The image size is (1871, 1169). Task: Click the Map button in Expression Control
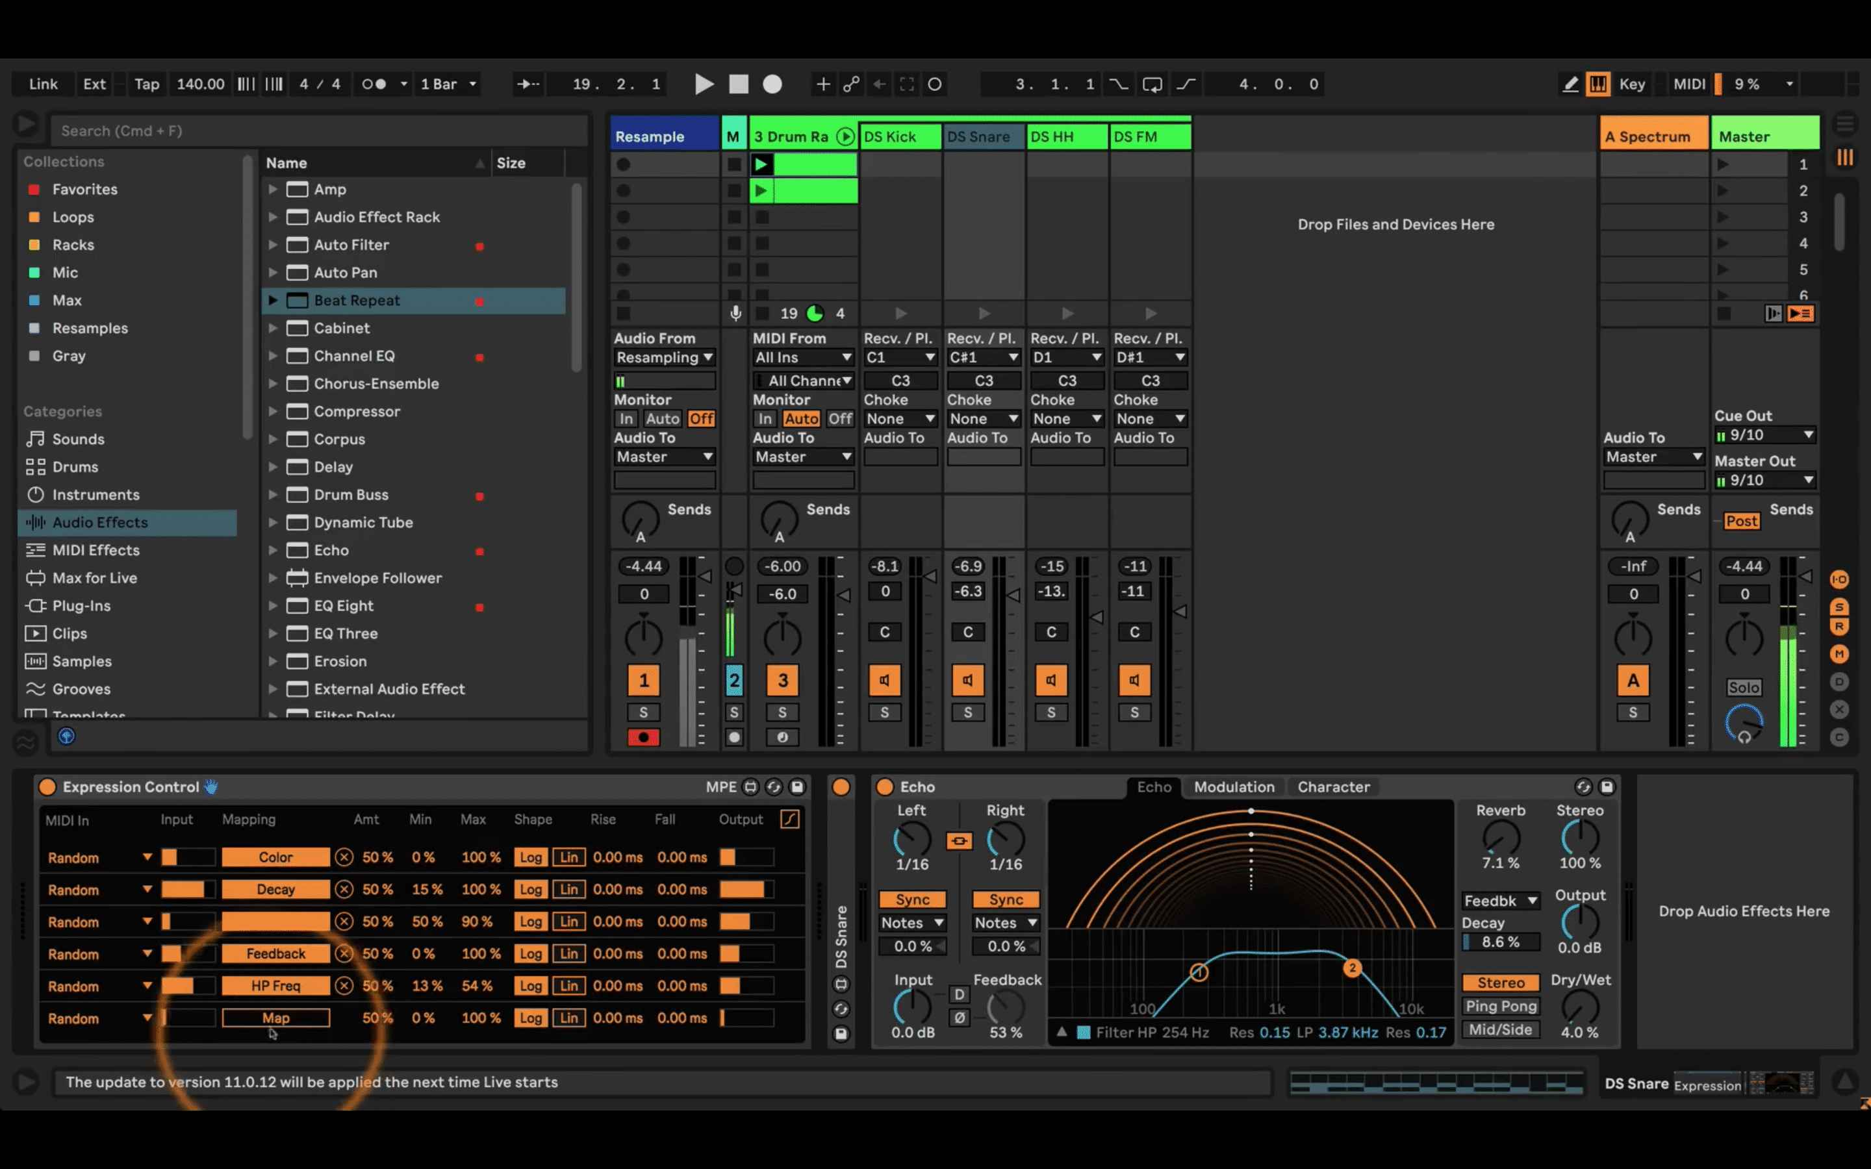point(275,1018)
